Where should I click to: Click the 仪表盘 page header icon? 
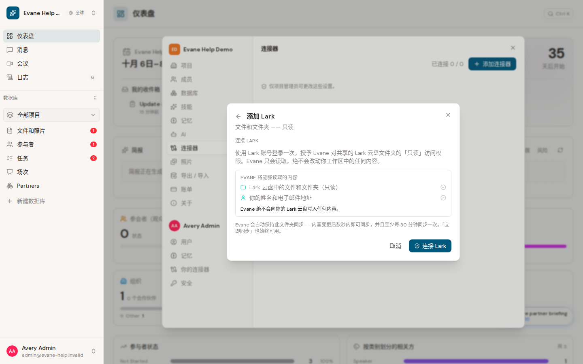(121, 14)
